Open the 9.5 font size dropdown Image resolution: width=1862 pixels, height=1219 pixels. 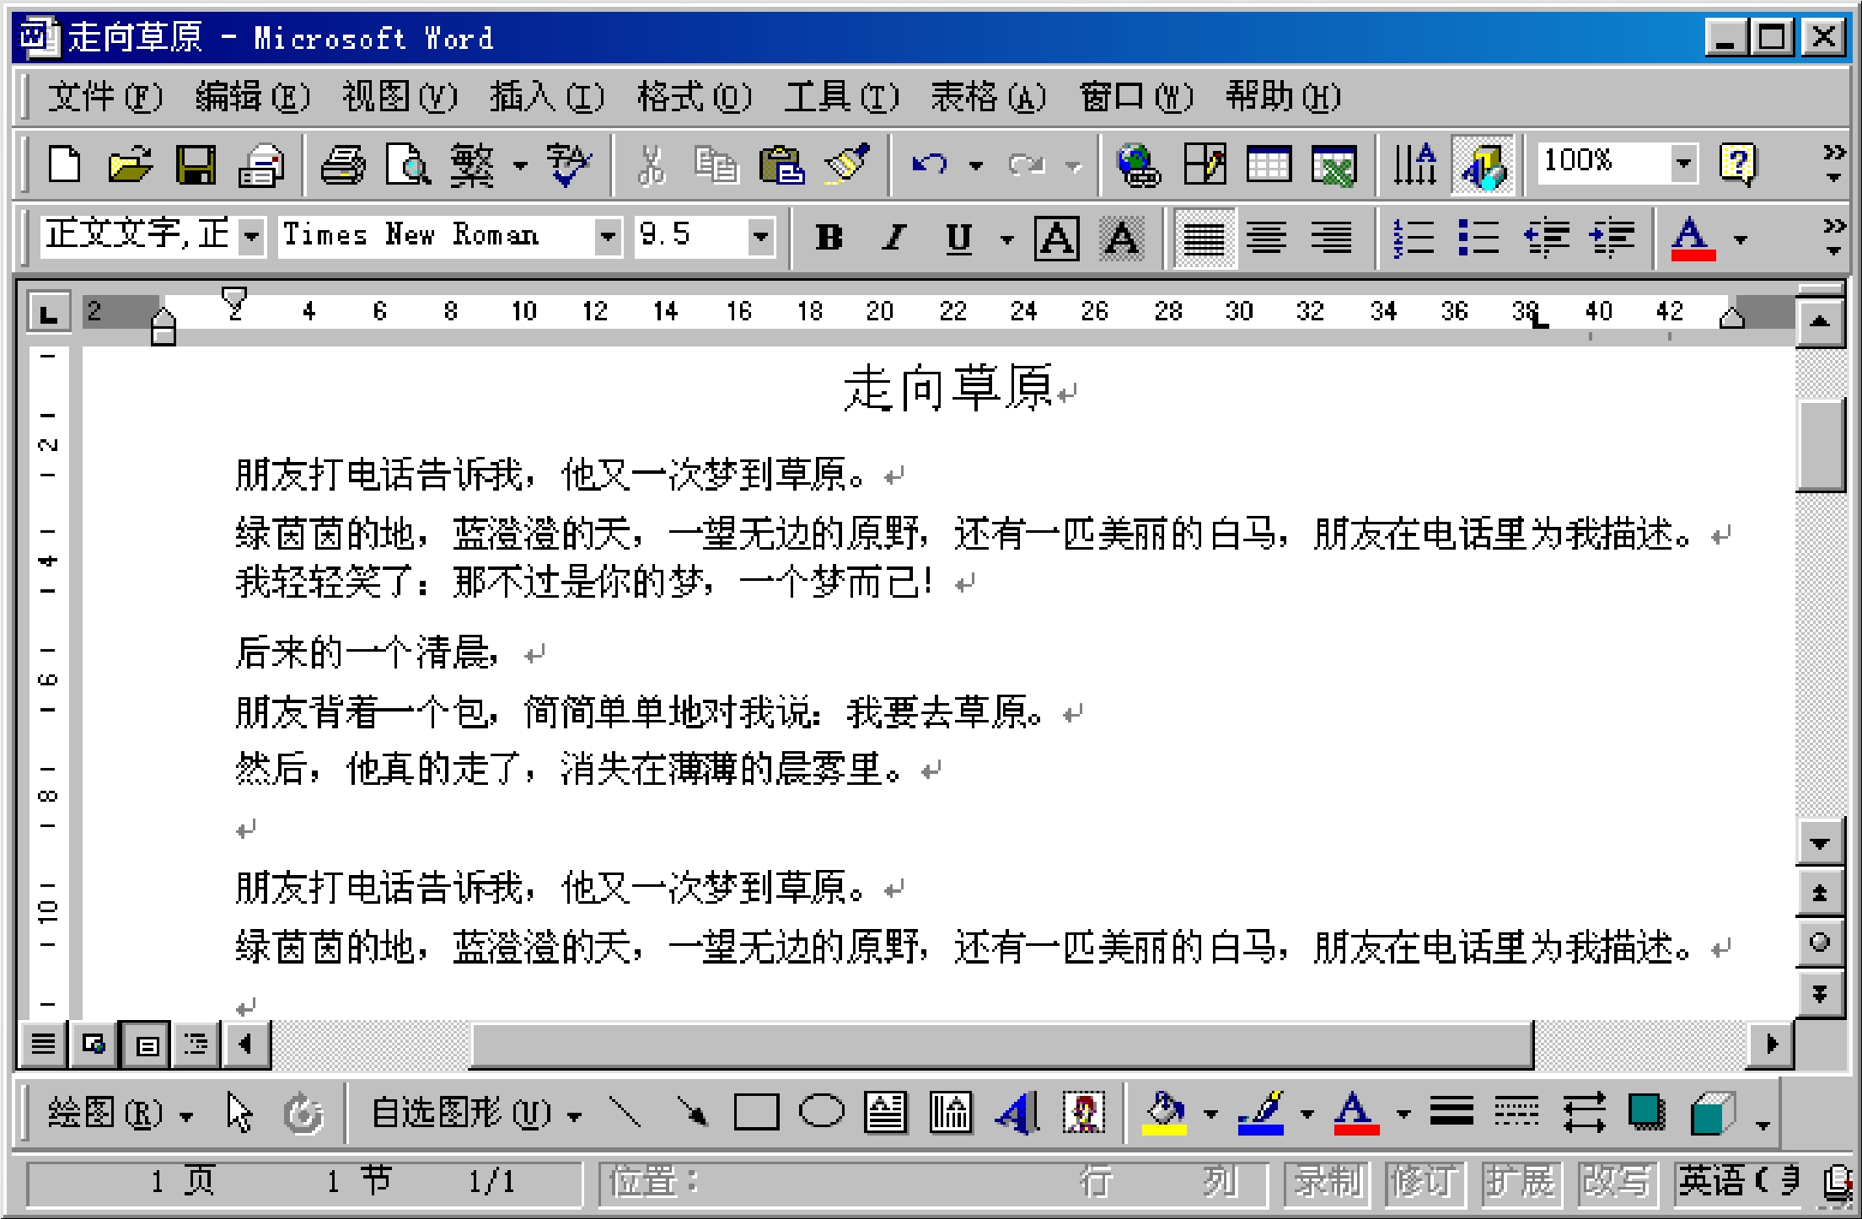(x=760, y=236)
